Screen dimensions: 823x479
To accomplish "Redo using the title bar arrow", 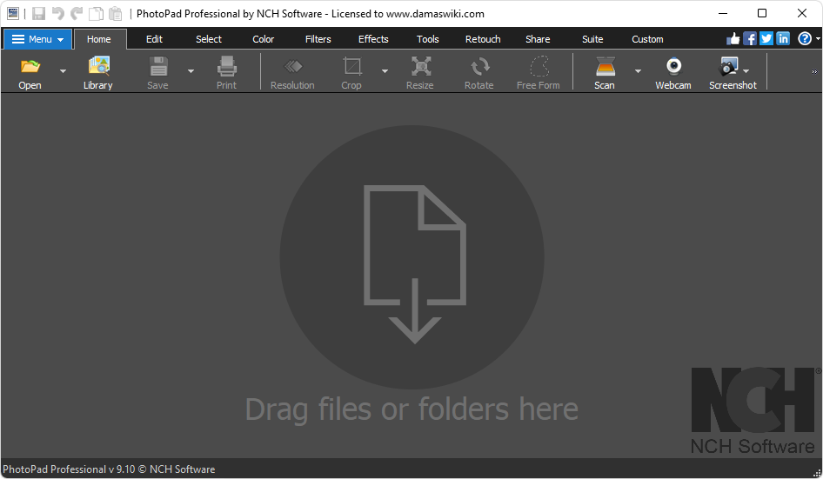I will click(x=77, y=14).
